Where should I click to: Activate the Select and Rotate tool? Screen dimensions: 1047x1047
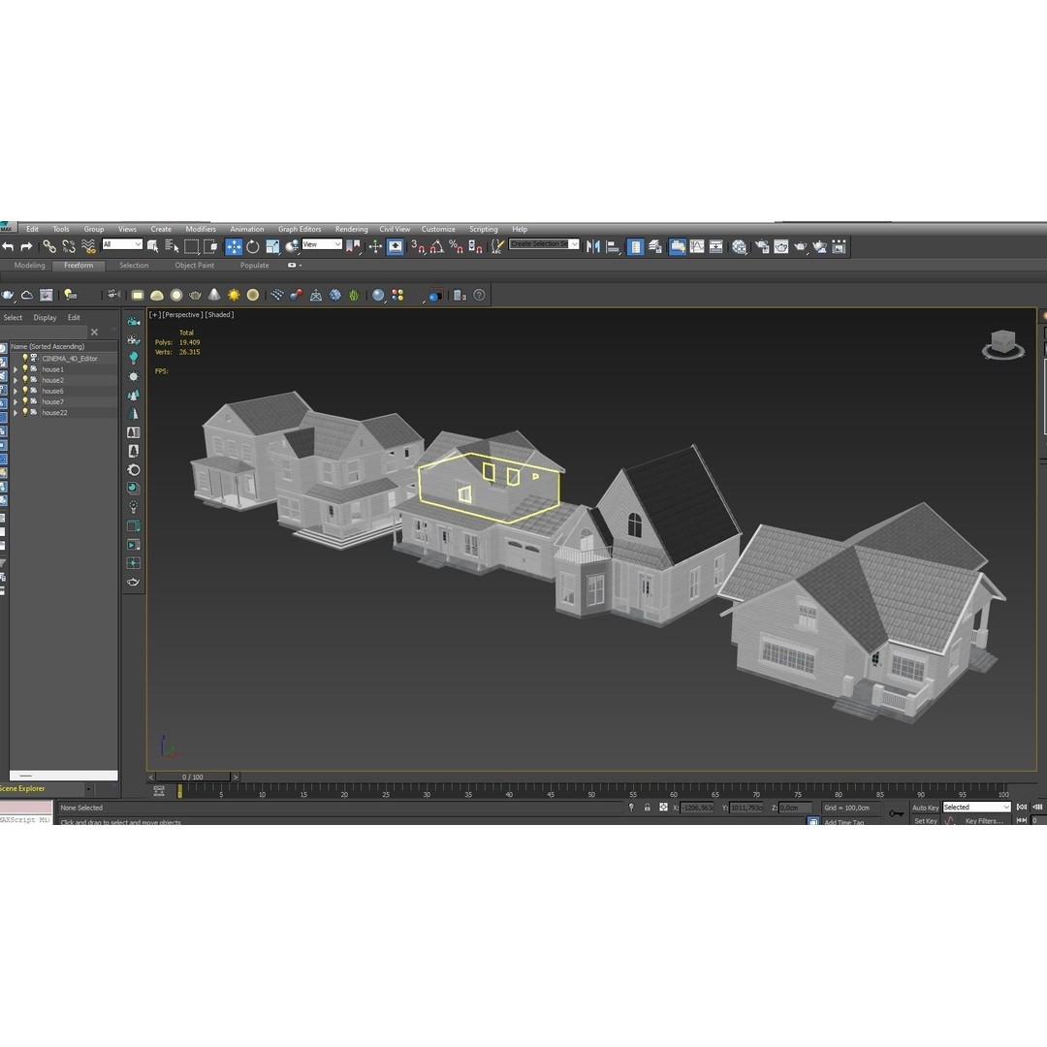[x=252, y=245]
